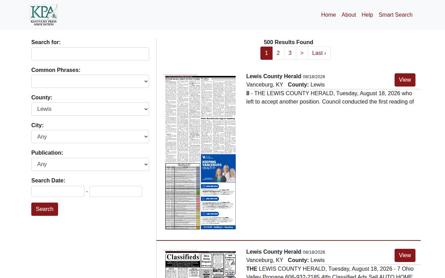
Task: Jump to the Last results page
Action: 319,53
